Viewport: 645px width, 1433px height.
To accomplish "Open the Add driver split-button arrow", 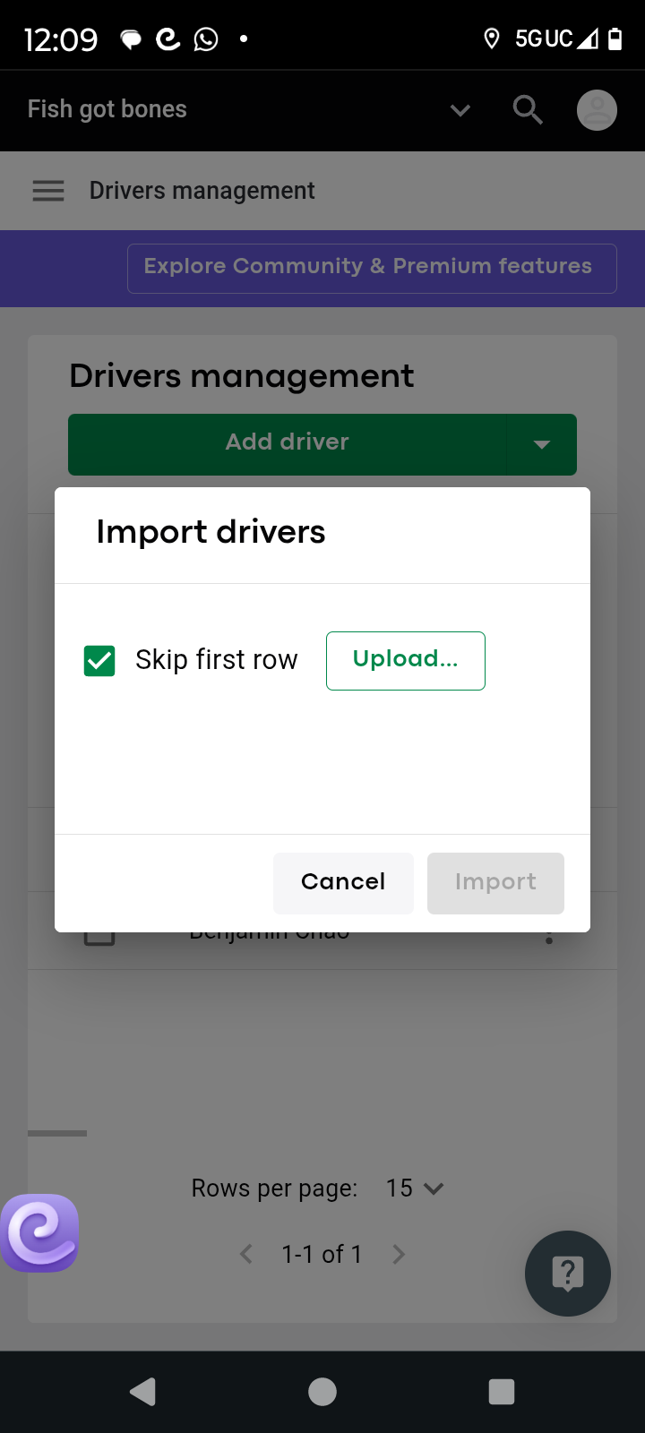I will pos(541,444).
